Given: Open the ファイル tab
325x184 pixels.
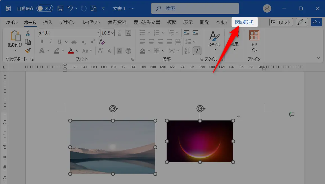Looking at the screenshot, I should click(11, 22).
